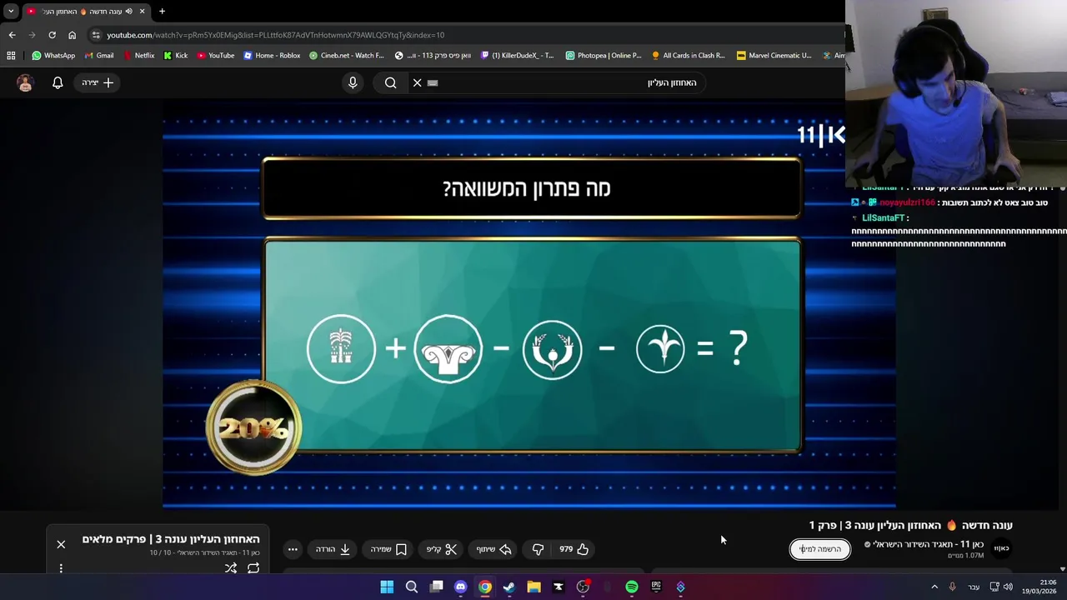This screenshot has width=1067, height=600.
Task: Open Spotify from taskbar
Action: (x=632, y=587)
